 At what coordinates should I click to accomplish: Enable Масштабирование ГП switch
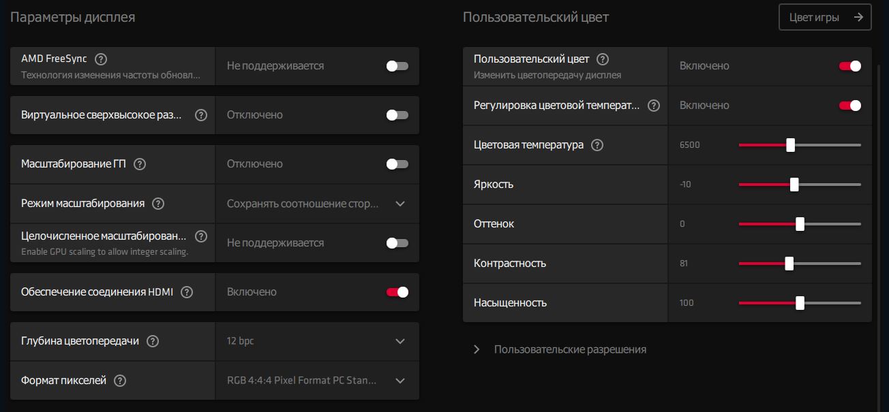[x=397, y=164]
